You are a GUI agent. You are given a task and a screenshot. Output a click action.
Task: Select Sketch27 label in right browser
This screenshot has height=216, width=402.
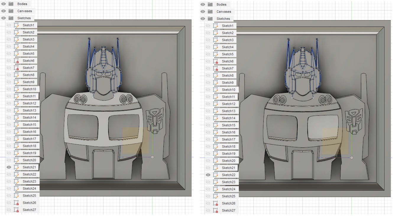coord(228,210)
